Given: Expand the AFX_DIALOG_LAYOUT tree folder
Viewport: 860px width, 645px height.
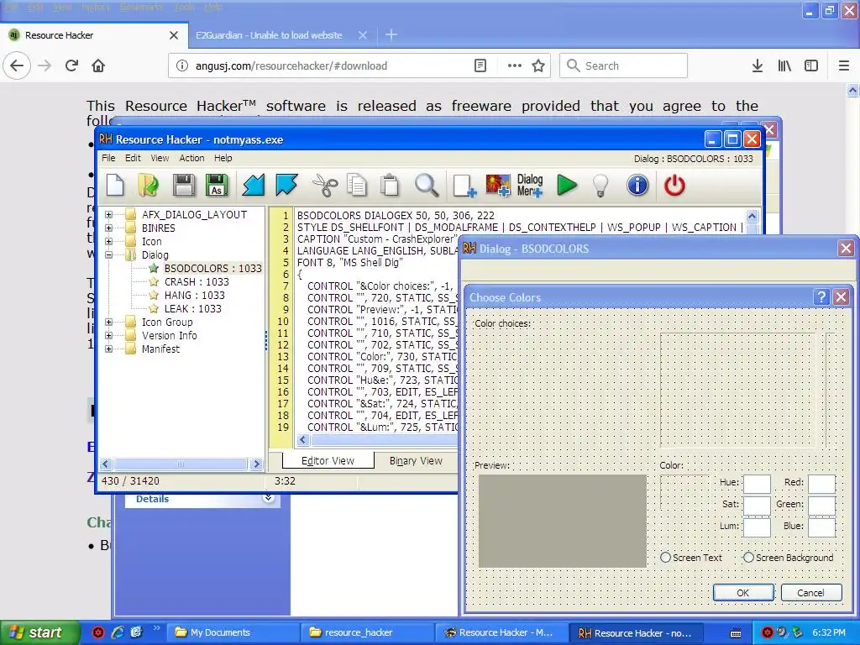Looking at the screenshot, I should [x=108, y=214].
